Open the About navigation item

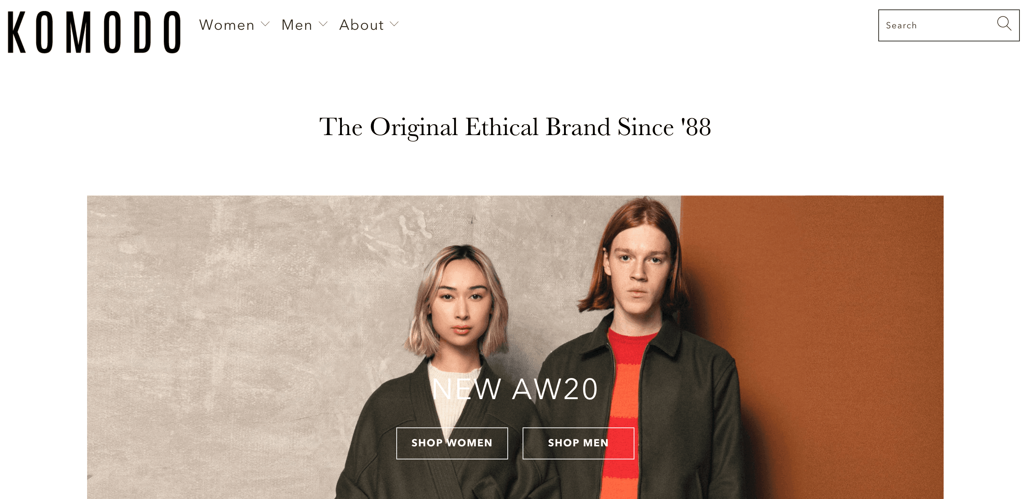point(361,25)
